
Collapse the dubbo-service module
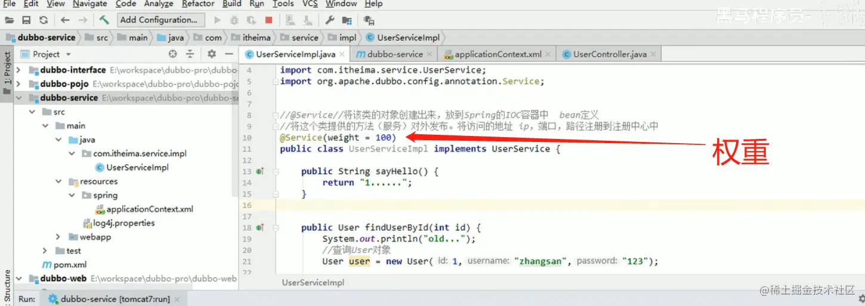pyautogui.click(x=18, y=98)
